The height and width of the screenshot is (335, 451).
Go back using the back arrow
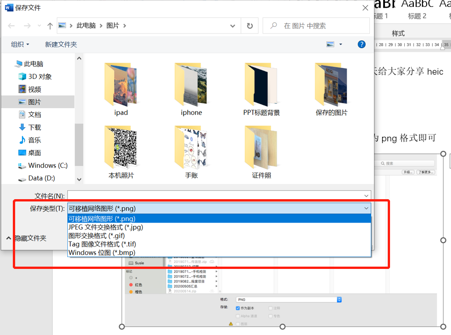(11, 26)
